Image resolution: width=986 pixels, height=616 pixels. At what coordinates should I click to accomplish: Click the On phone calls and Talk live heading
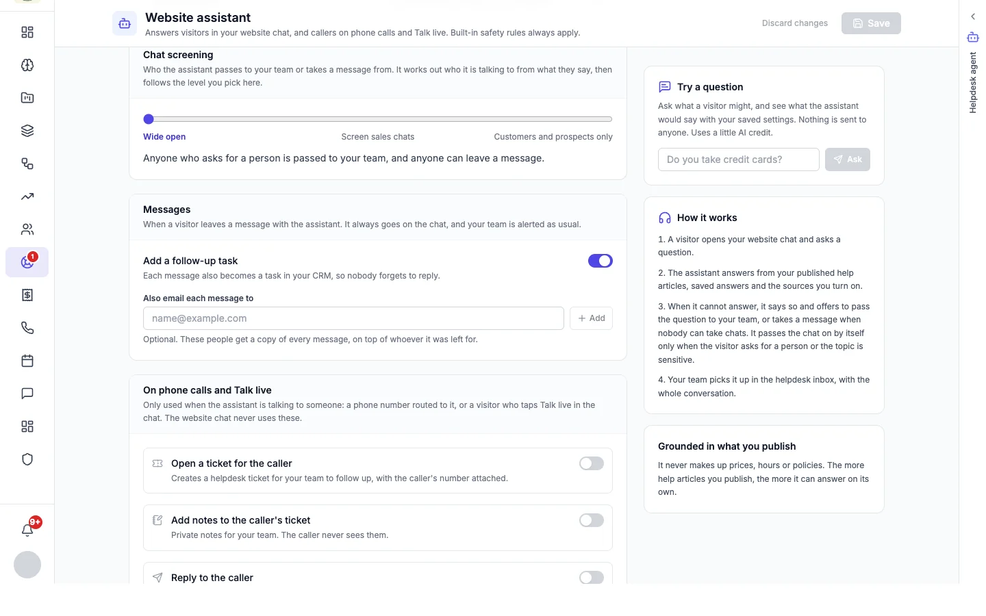(x=207, y=390)
